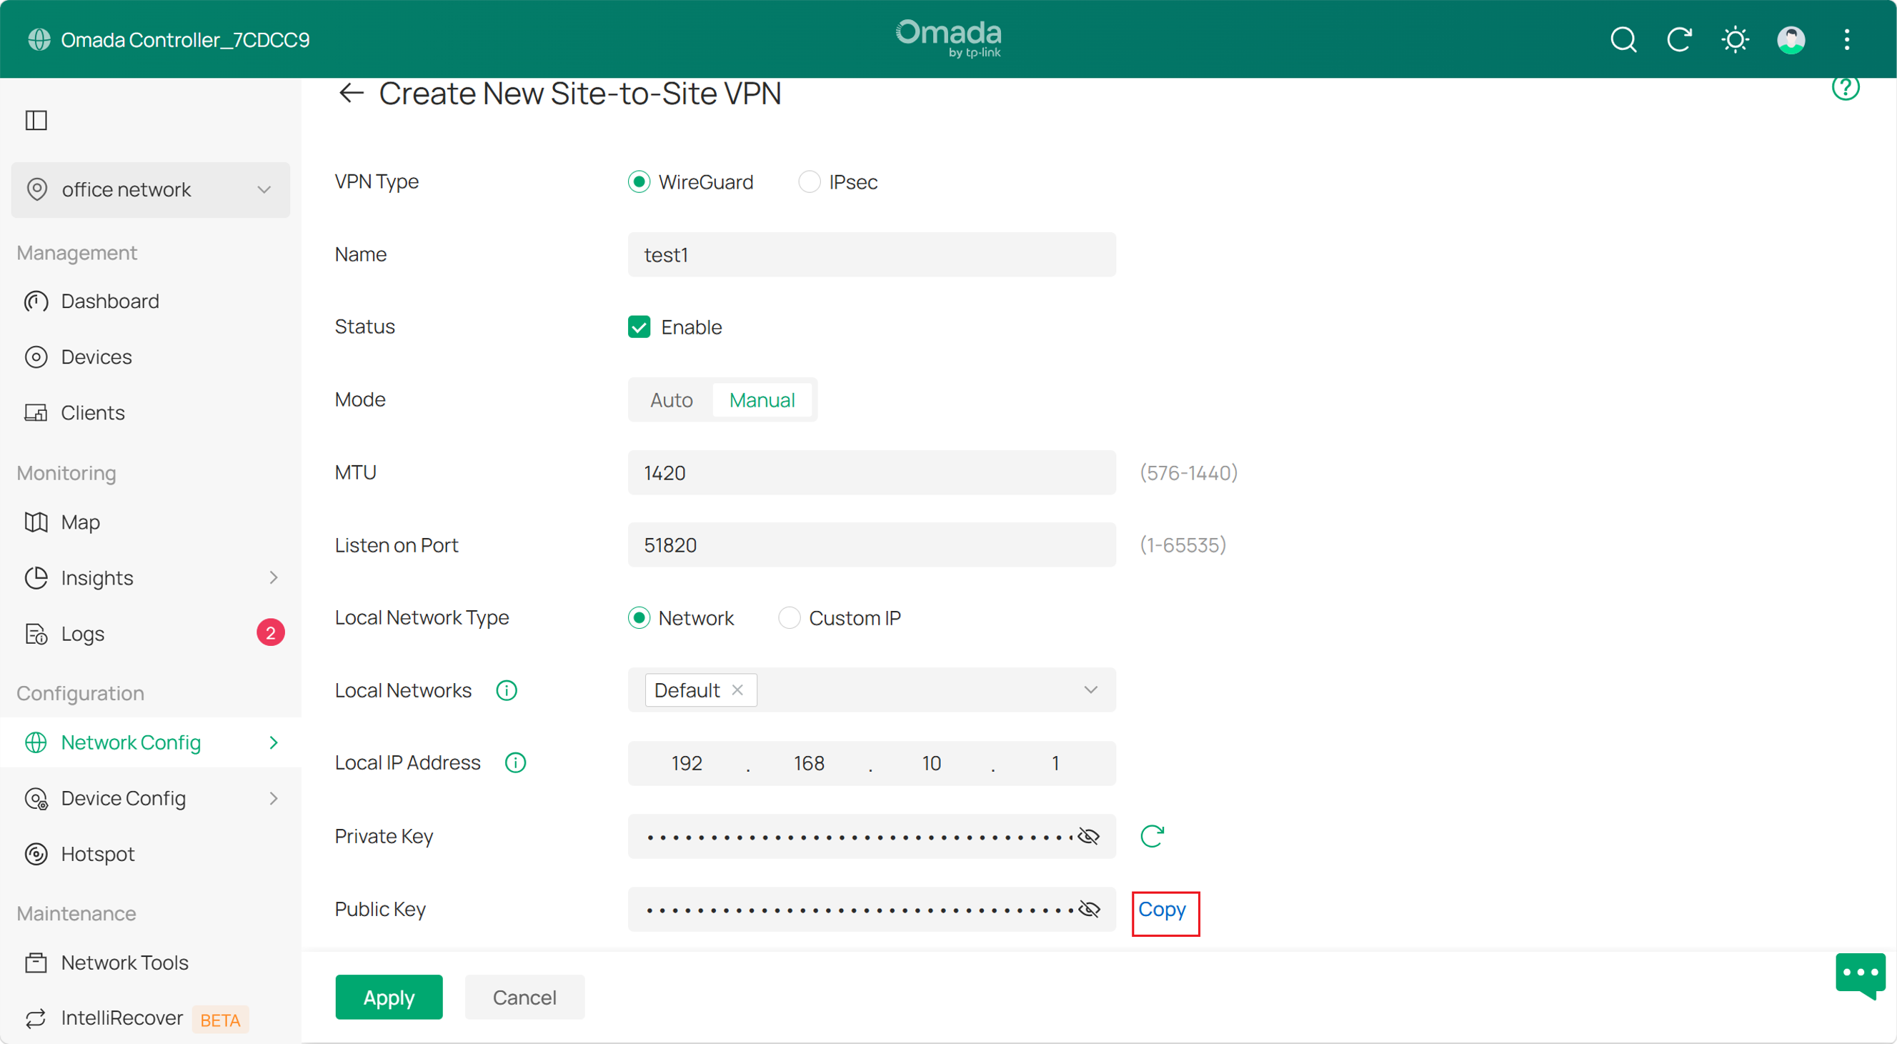
Task: Click the second IP octet 168
Action: pyautogui.click(x=809, y=763)
